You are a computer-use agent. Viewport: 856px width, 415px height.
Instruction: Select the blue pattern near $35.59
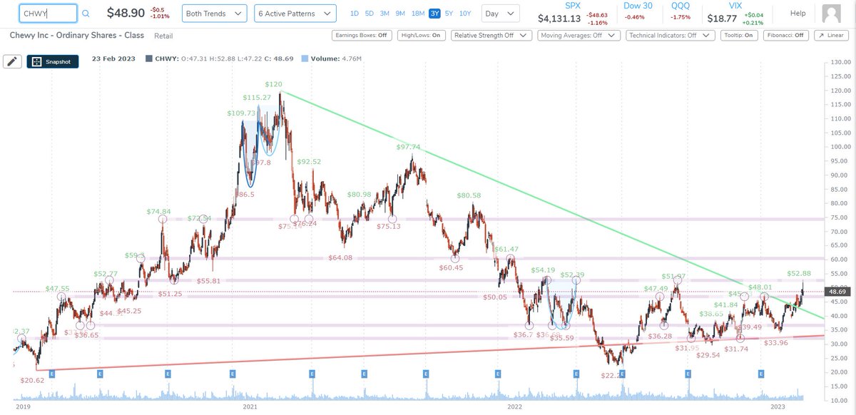click(561, 303)
